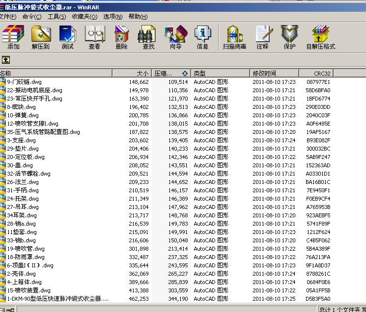Image resolution: width=366 pixels, height=312 pixels.
Task: Click the Delete (删除) toolbar icon
Action: pos(122,37)
